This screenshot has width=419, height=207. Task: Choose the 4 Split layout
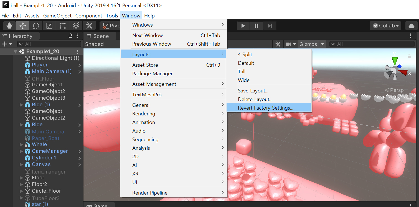(269, 55)
